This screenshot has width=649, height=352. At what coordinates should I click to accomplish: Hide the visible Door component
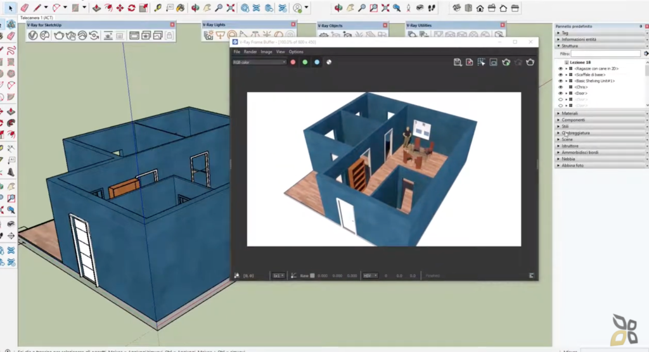(x=560, y=94)
